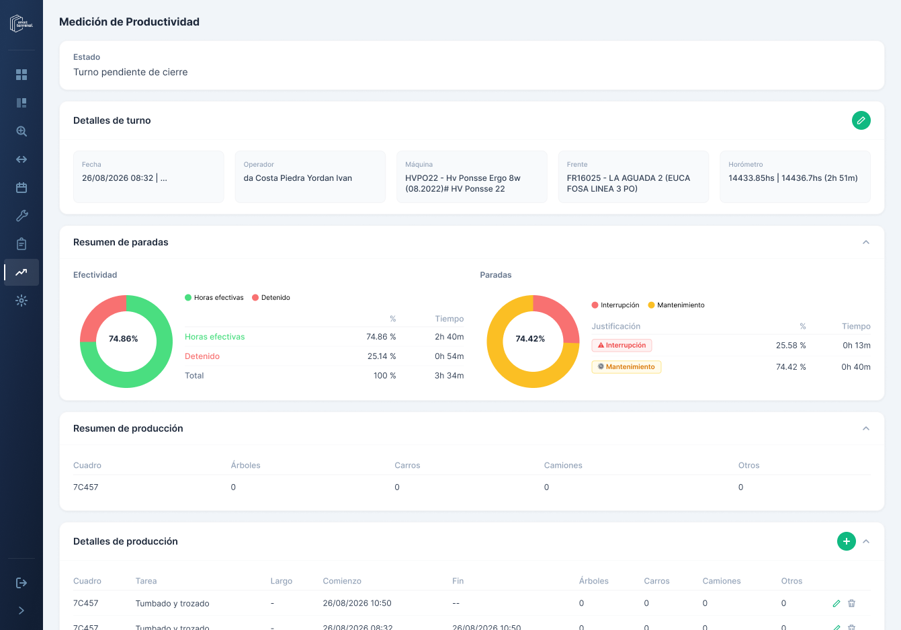Open the dashboard grid icon in sidebar
Viewport: 901px width, 630px height.
pyautogui.click(x=22, y=75)
